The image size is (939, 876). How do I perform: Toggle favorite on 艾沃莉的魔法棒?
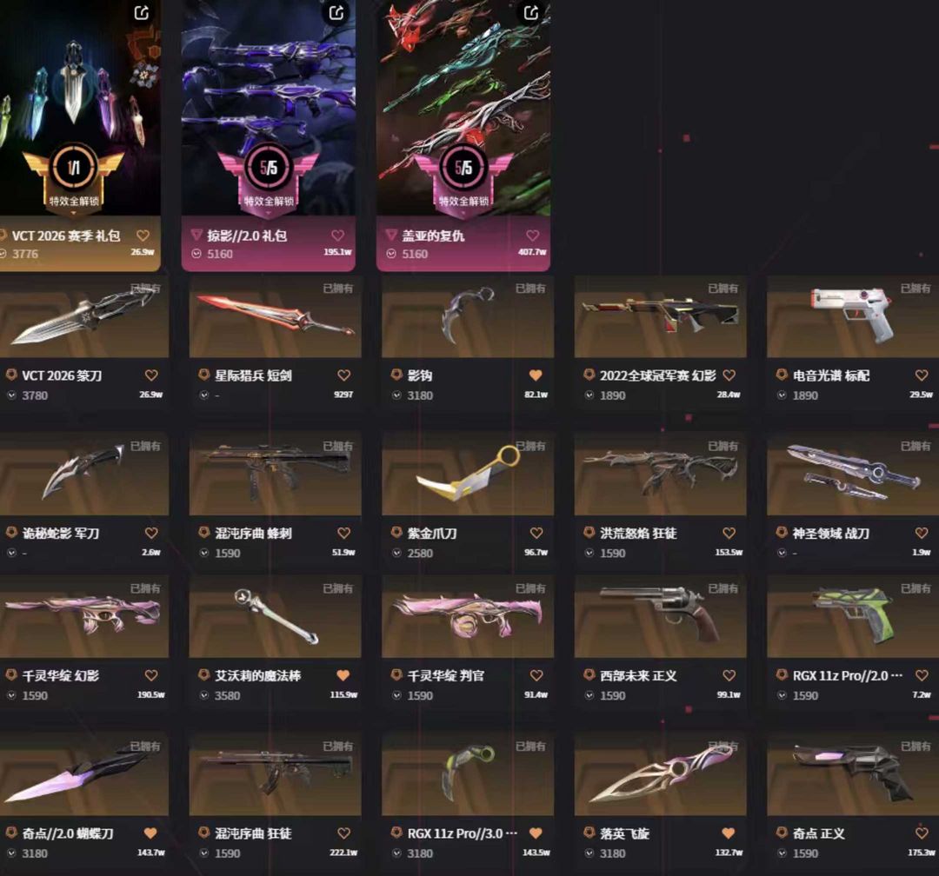[343, 675]
